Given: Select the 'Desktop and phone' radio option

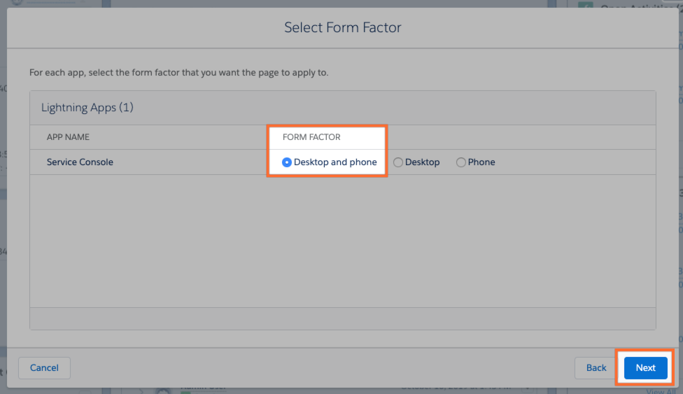Looking at the screenshot, I should pos(287,162).
